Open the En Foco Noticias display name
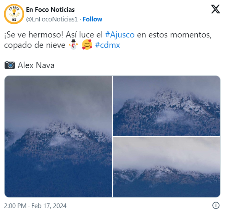The height and width of the screenshot is (213, 226). (x=50, y=10)
